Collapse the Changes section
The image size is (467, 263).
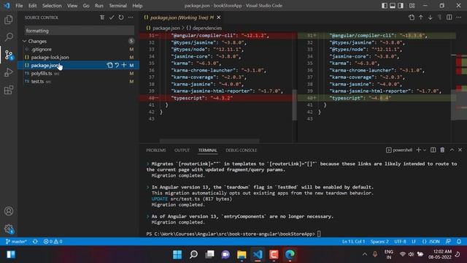pyautogui.click(x=25, y=41)
